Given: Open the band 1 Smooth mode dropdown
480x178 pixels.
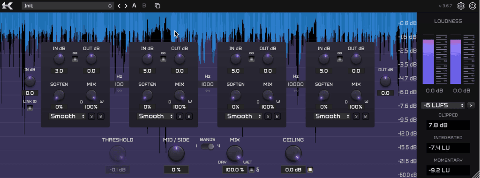Looking at the screenshot, I should coord(67,116).
